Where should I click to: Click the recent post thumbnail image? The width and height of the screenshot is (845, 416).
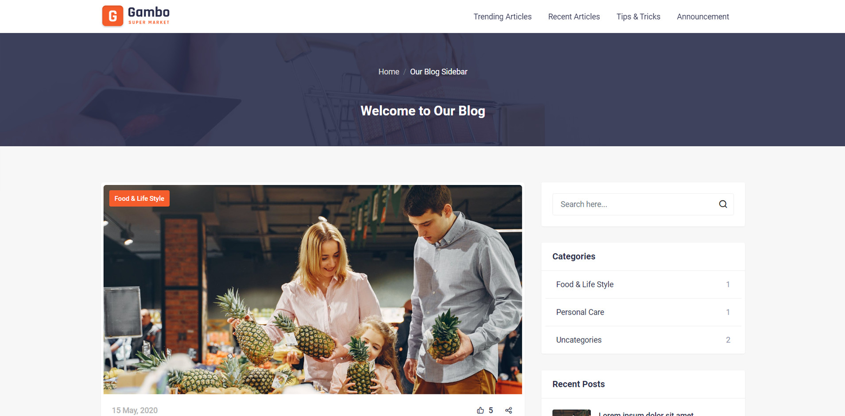tap(571, 413)
